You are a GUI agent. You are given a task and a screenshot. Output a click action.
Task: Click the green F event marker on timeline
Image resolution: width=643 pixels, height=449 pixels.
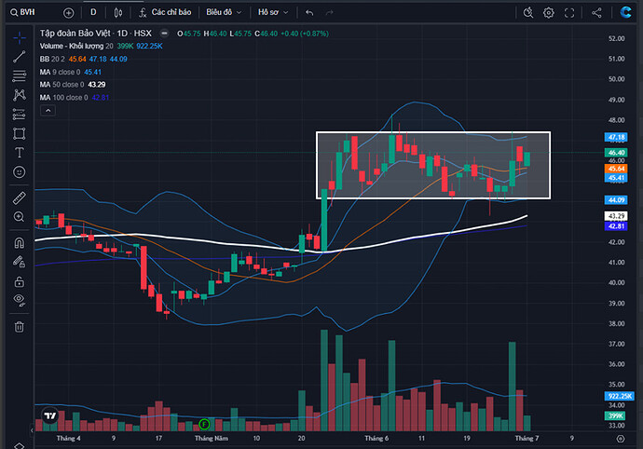coord(204,424)
